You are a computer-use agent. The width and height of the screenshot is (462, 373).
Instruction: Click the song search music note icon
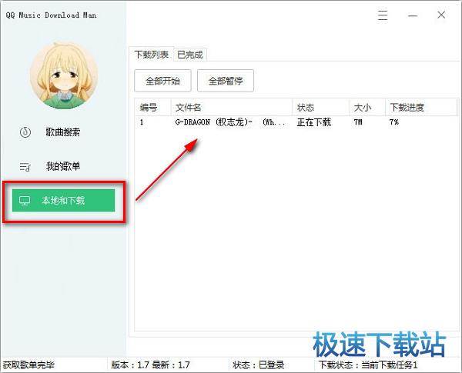pos(25,132)
